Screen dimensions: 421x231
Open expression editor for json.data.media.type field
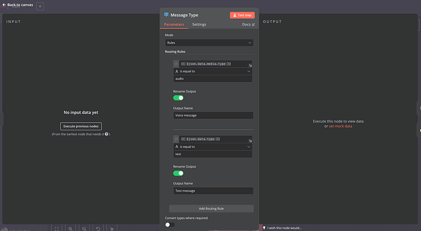pos(250,66)
